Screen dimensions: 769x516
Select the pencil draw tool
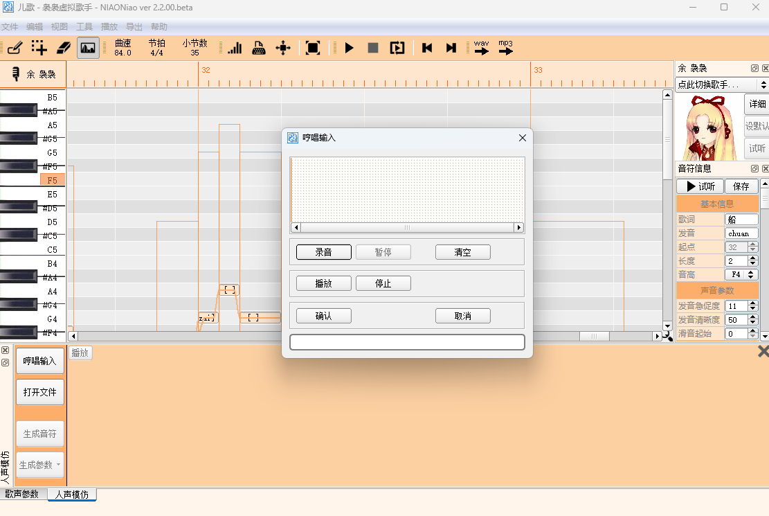pos(15,48)
